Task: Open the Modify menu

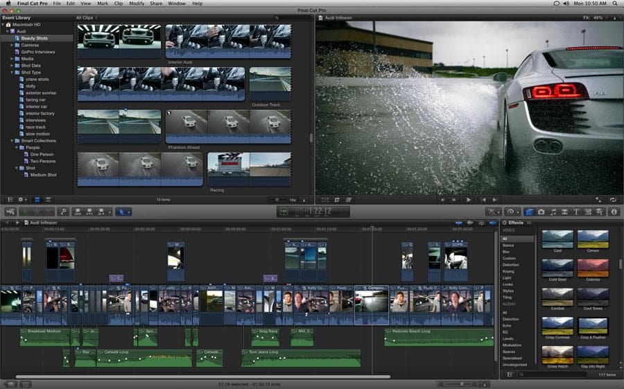Action: tap(137, 3)
